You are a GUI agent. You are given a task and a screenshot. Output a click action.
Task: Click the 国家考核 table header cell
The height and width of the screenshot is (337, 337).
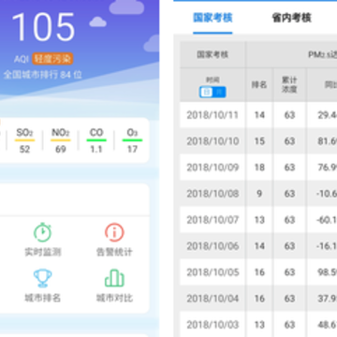pos(212,54)
